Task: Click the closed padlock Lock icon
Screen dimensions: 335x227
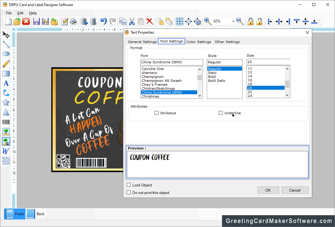Action: pos(250,21)
